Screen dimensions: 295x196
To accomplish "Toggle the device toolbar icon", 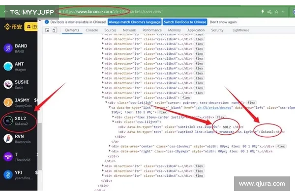I will (55, 30).
